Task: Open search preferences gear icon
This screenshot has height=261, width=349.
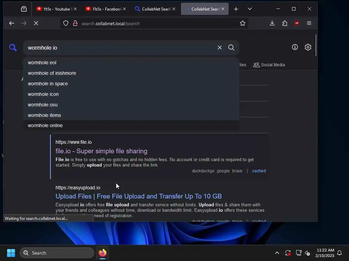Action: click(308, 47)
